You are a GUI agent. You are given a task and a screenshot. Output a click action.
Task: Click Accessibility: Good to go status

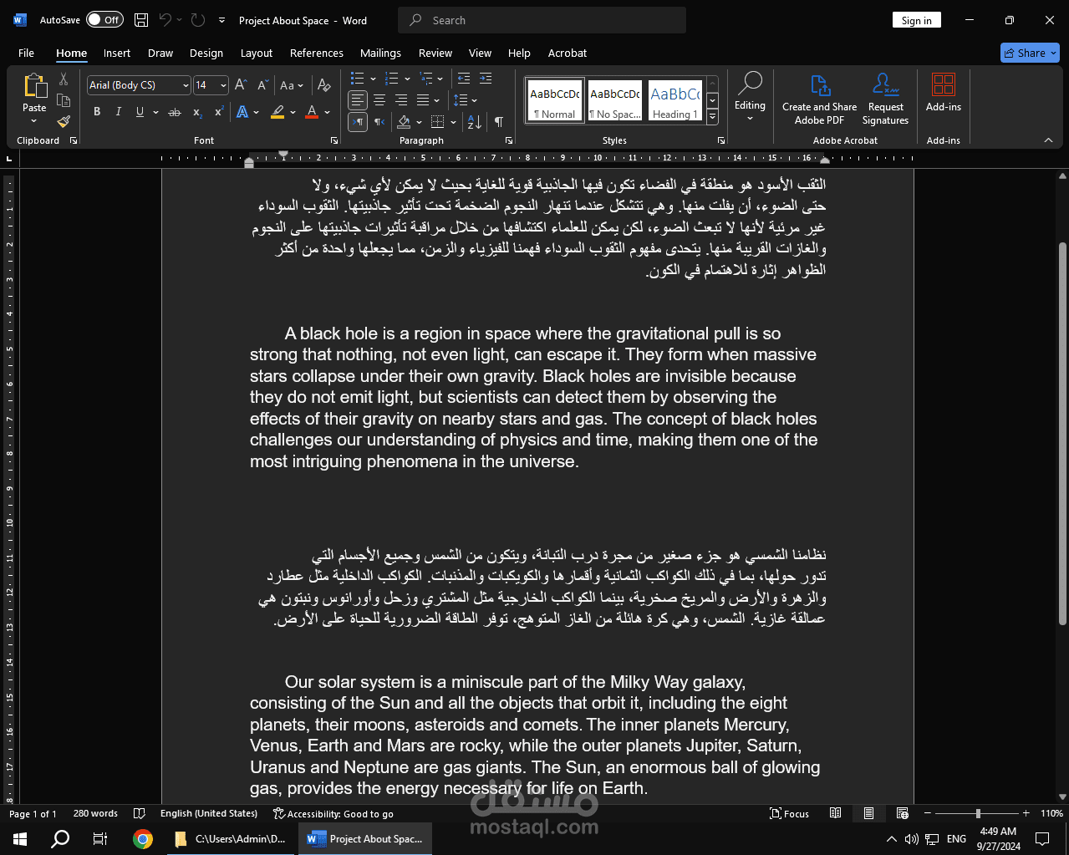click(x=333, y=813)
